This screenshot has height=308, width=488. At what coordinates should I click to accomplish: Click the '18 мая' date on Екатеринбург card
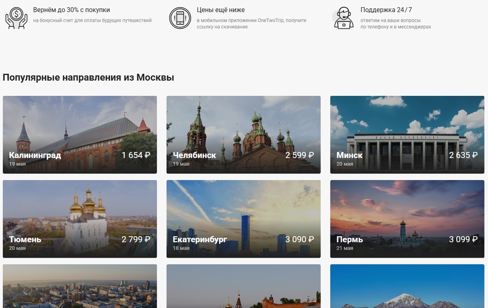pyautogui.click(x=181, y=248)
